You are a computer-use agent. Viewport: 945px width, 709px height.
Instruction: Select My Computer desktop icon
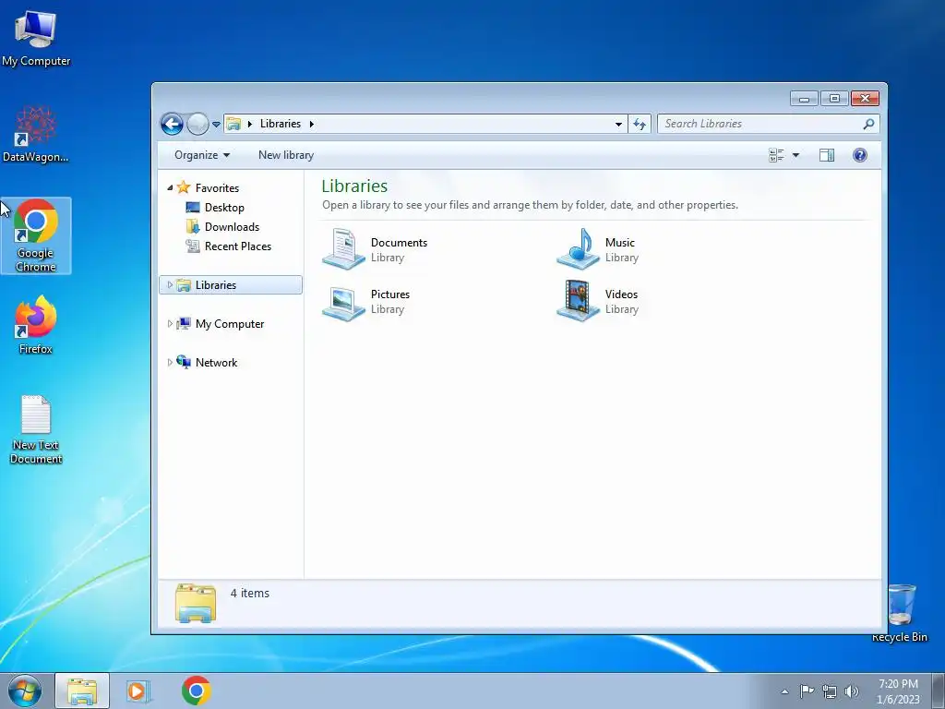pyautogui.click(x=36, y=38)
